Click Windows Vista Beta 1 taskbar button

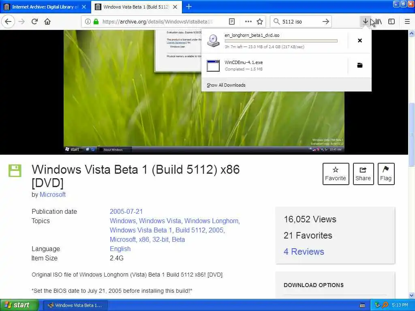[75, 305]
